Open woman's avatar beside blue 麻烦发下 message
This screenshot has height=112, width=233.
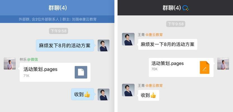(103, 45)
